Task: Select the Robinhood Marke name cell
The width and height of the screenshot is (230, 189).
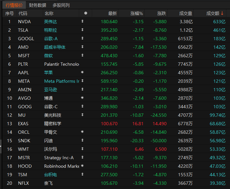Action: tap(62, 166)
